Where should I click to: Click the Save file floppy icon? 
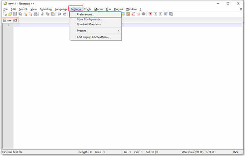pos(15,14)
